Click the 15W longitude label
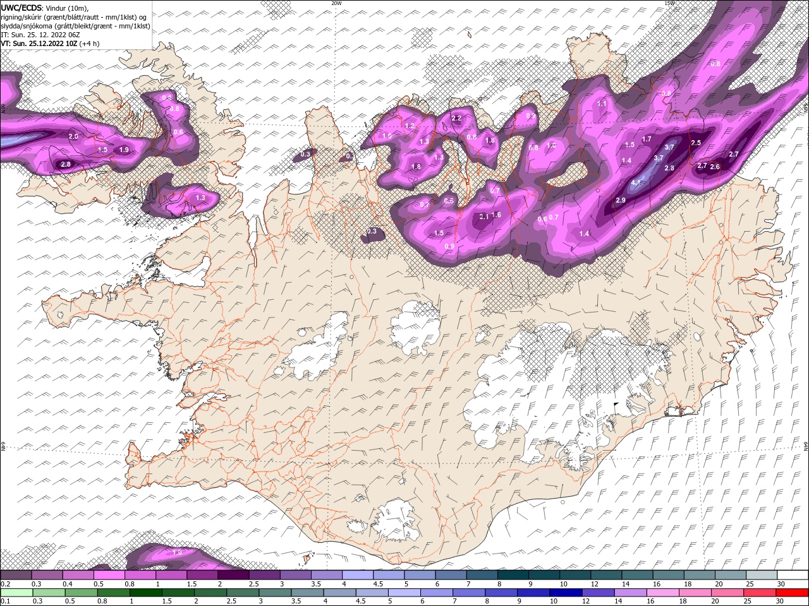The height and width of the screenshot is (606, 809). click(x=669, y=3)
